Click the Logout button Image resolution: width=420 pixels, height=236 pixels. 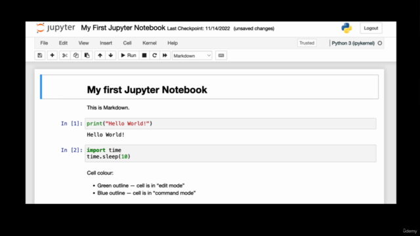[371, 28]
